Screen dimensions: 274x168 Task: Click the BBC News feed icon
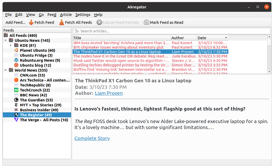[x=16, y=95]
